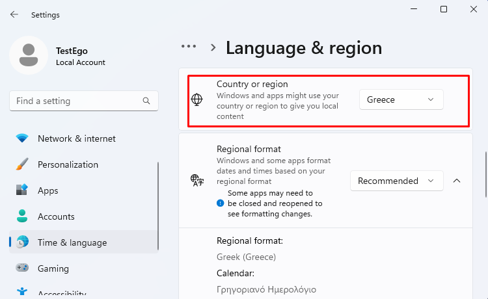Image resolution: width=488 pixels, height=299 pixels.
Task: Click the Regional format language icon
Action: click(197, 180)
